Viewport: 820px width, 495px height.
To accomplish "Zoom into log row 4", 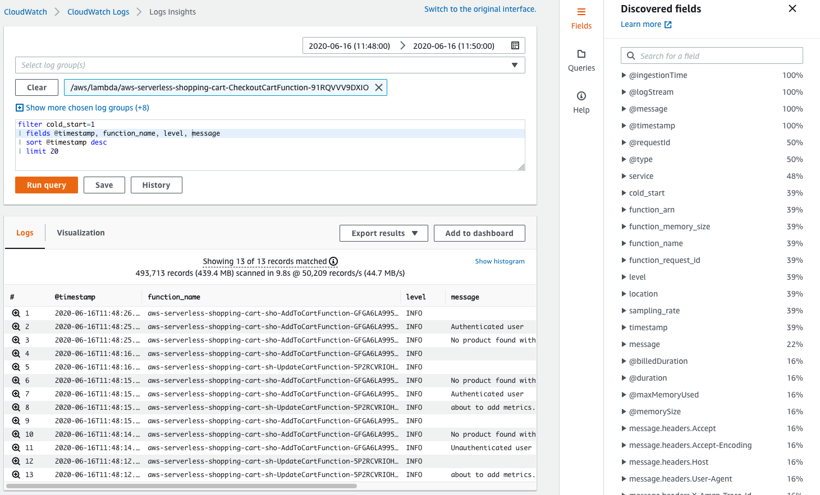I will point(16,354).
